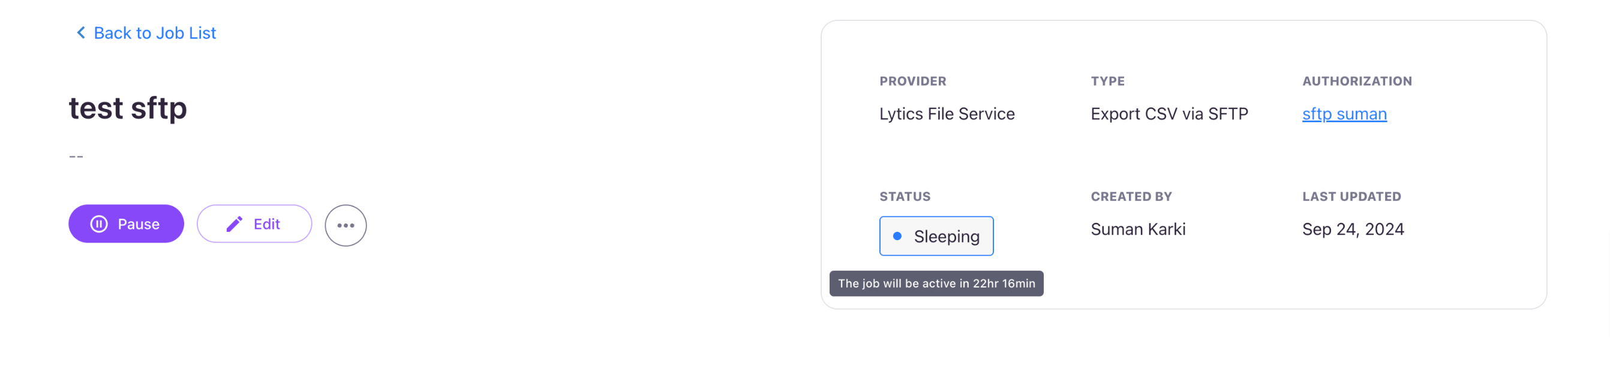Click the empty description dashes

(76, 156)
